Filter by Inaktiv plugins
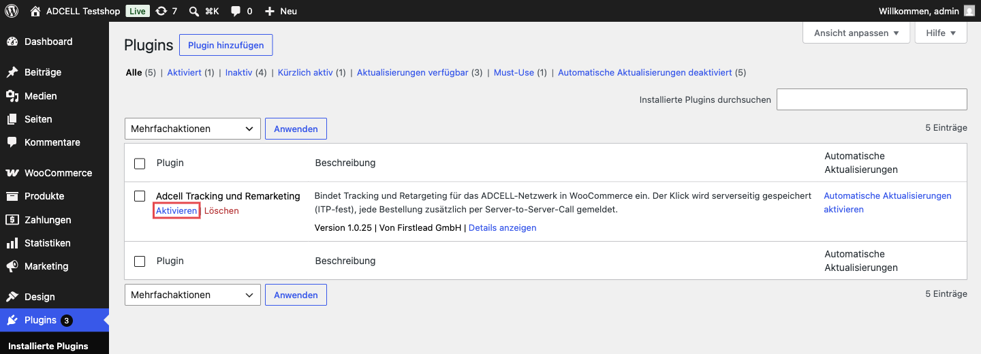Image resolution: width=981 pixels, height=354 pixels. click(x=239, y=73)
